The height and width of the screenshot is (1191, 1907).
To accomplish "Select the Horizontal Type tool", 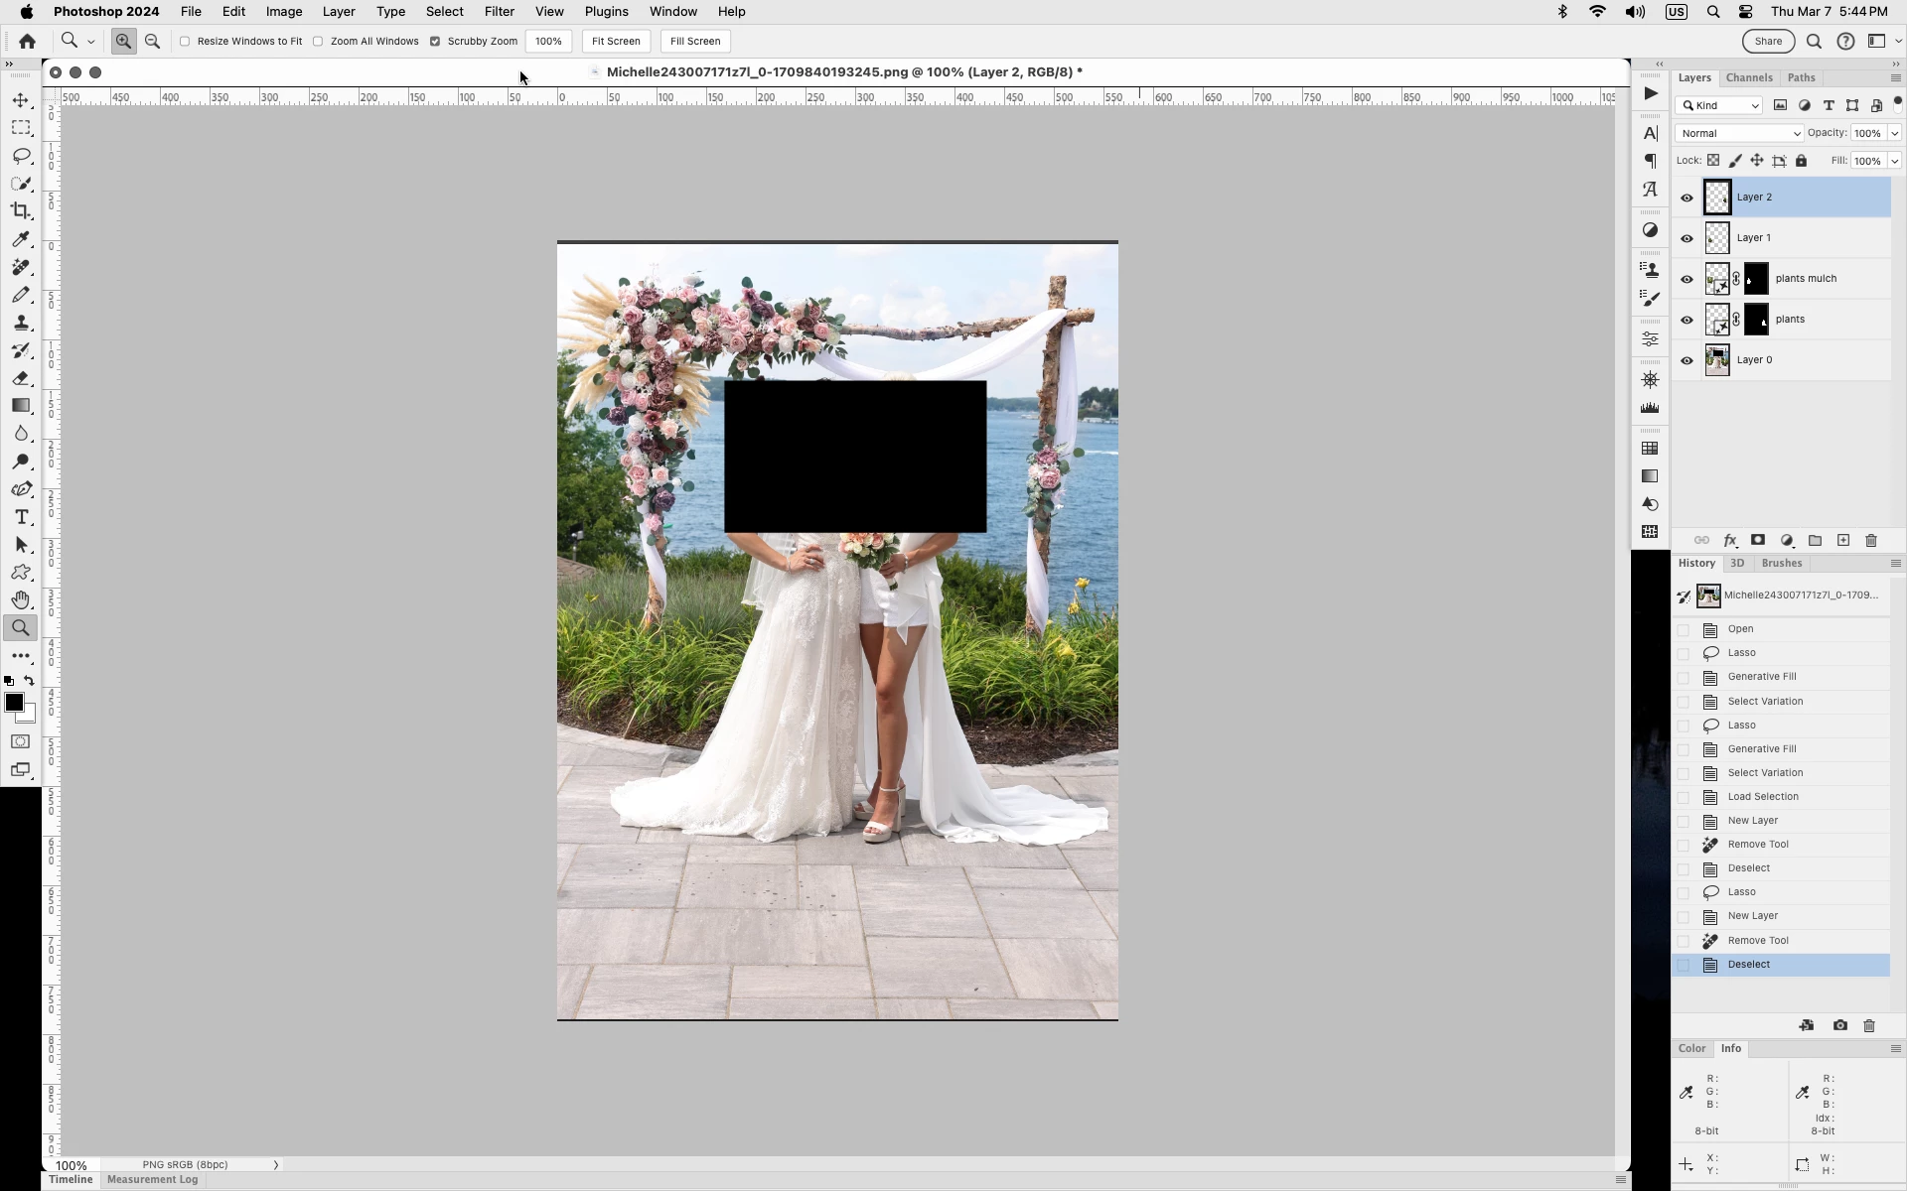I will click(21, 517).
